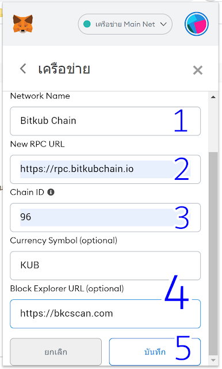Click the scrollbar up arrow
This screenshot has height=369, width=222.
213,97
